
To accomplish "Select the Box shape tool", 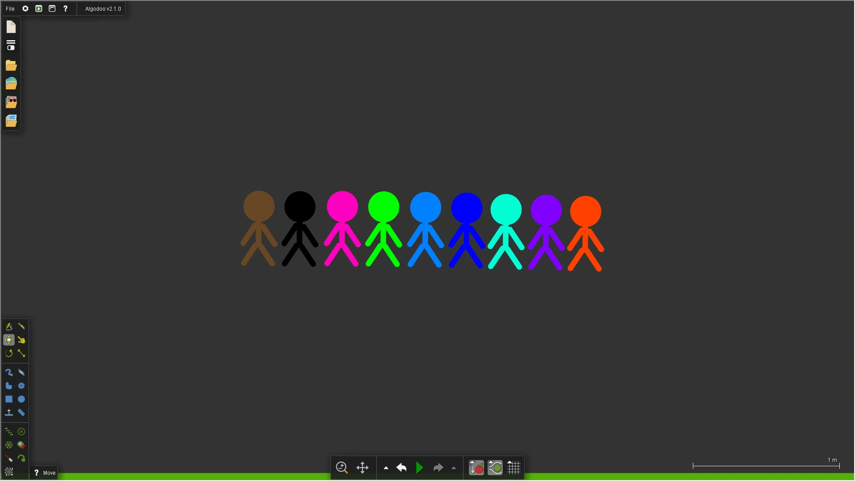I will [x=8, y=399].
